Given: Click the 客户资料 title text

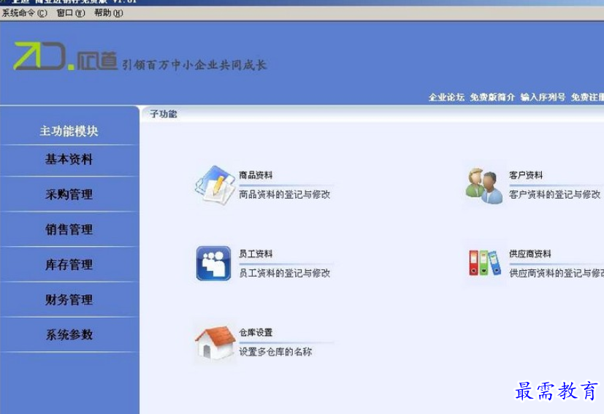Looking at the screenshot, I should tap(525, 175).
